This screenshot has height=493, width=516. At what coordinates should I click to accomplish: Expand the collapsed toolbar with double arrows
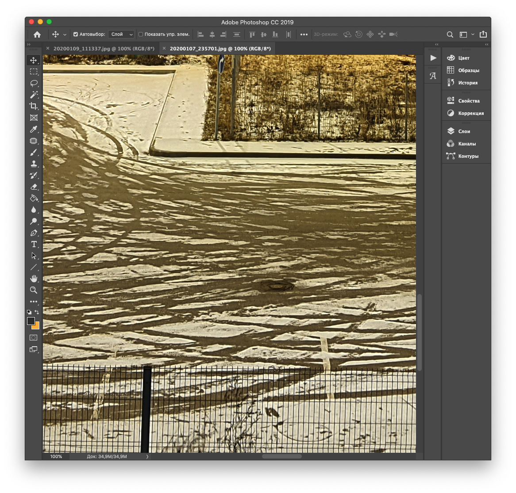click(x=29, y=45)
